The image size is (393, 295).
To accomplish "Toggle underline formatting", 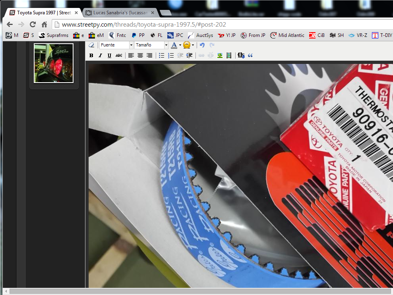I will (x=109, y=56).
